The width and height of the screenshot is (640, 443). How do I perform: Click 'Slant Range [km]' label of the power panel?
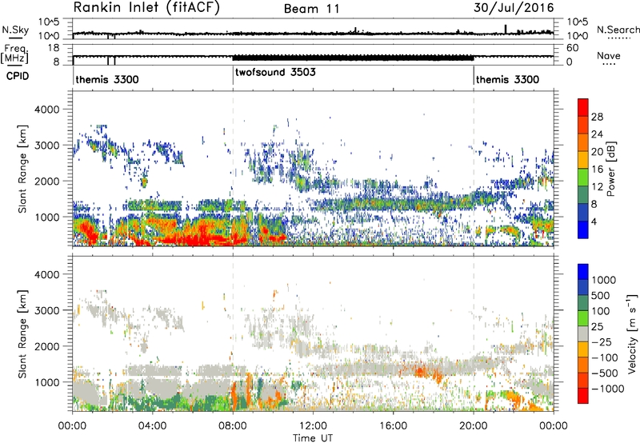22,169
